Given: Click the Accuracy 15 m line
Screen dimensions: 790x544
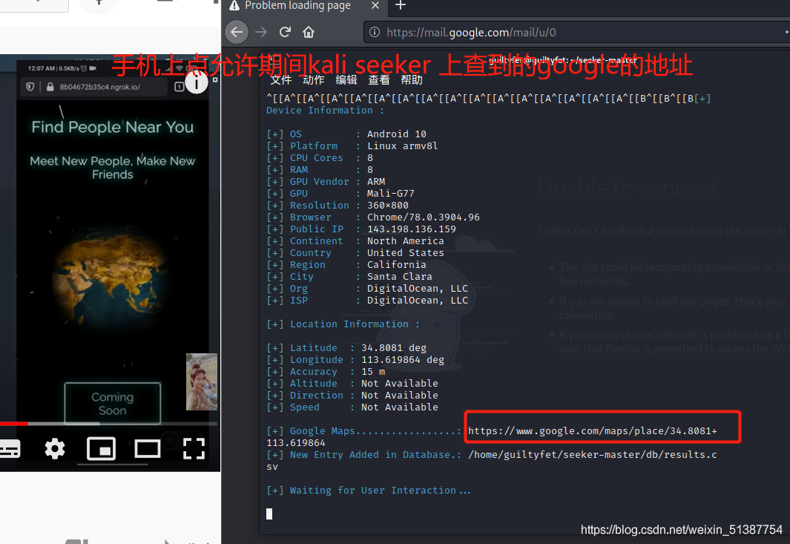Looking at the screenshot, I should click(x=326, y=372).
